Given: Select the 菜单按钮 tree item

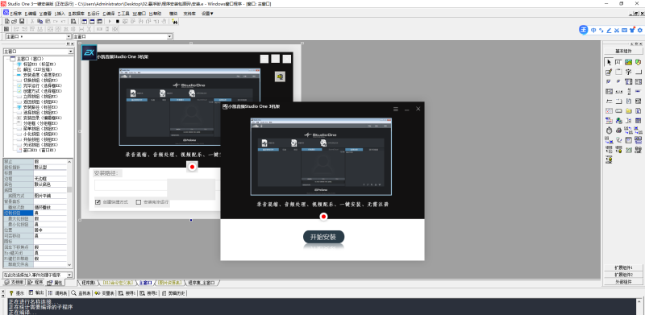Looking at the screenshot, I should pos(37,128).
